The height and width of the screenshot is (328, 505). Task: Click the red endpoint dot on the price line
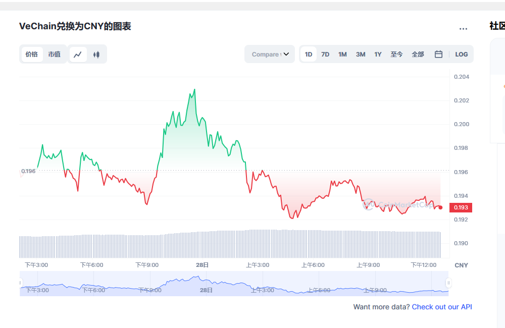click(x=440, y=207)
